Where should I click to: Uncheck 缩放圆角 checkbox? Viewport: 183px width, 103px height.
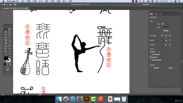coord(151,57)
